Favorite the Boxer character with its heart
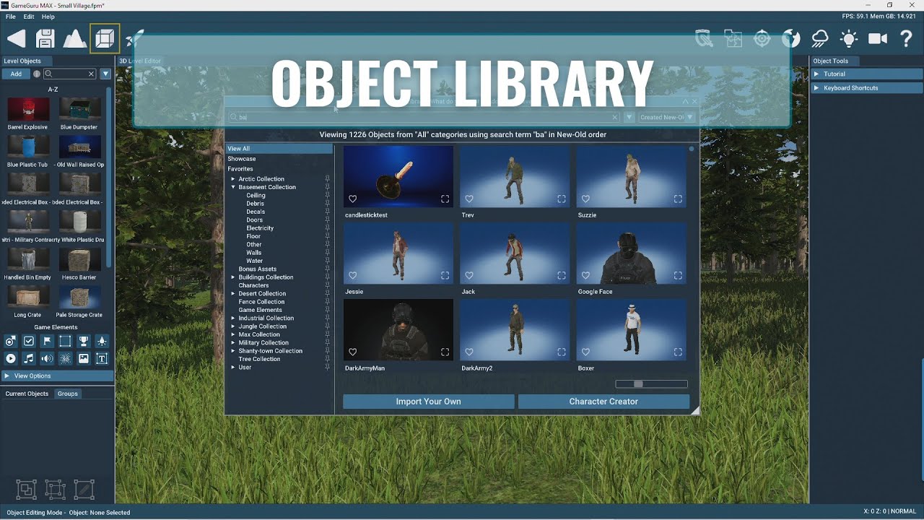This screenshot has width=924, height=520. [585, 352]
